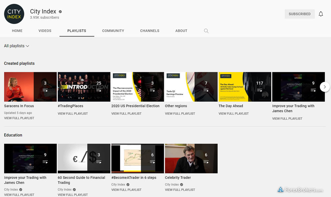Image resolution: width=331 pixels, height=197 pixels.
Task: Click City Index channel name under Celebrity Trader
Action: coord(172,185)
